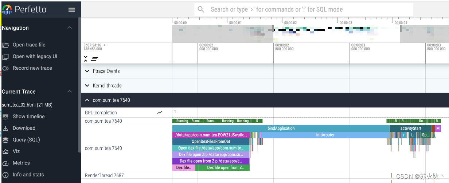
Task: Click the Show timeline icon
Action: click(5, 117)
